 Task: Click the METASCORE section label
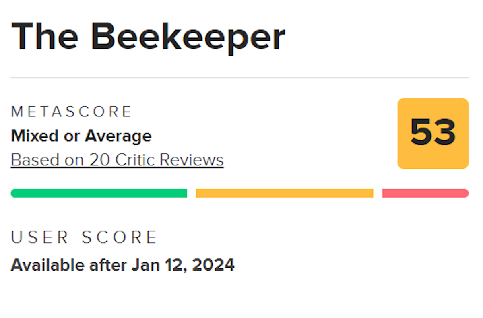[72, 112]
